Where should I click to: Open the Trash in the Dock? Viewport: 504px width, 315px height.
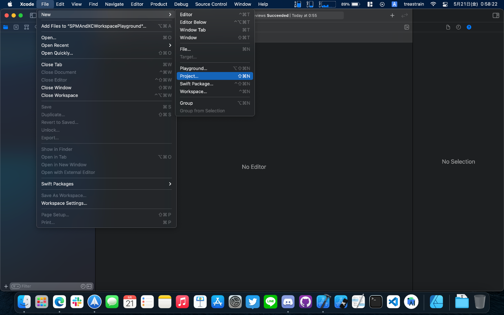480,302
